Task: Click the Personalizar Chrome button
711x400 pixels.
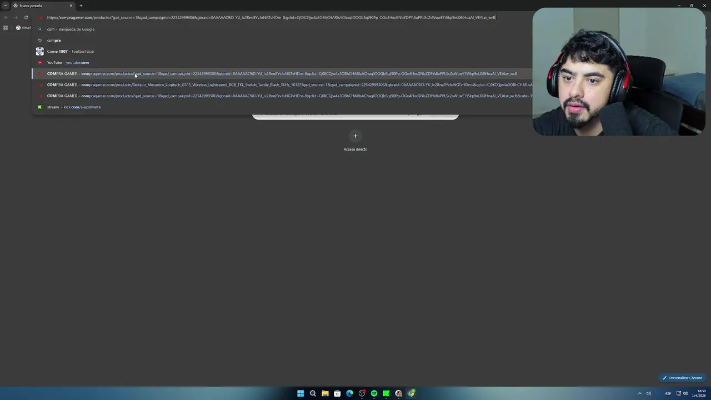Action: 682,378
